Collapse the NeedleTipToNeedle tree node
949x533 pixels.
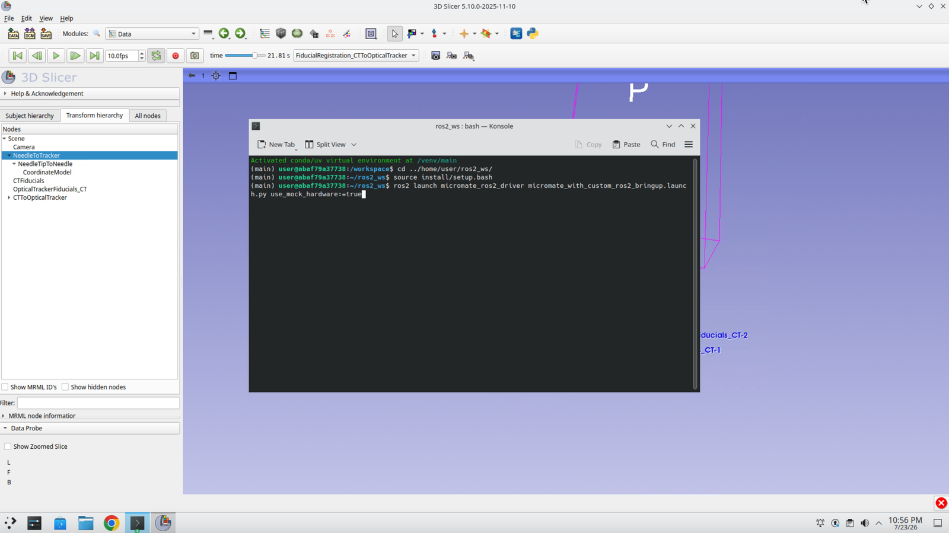coord(14,164)
